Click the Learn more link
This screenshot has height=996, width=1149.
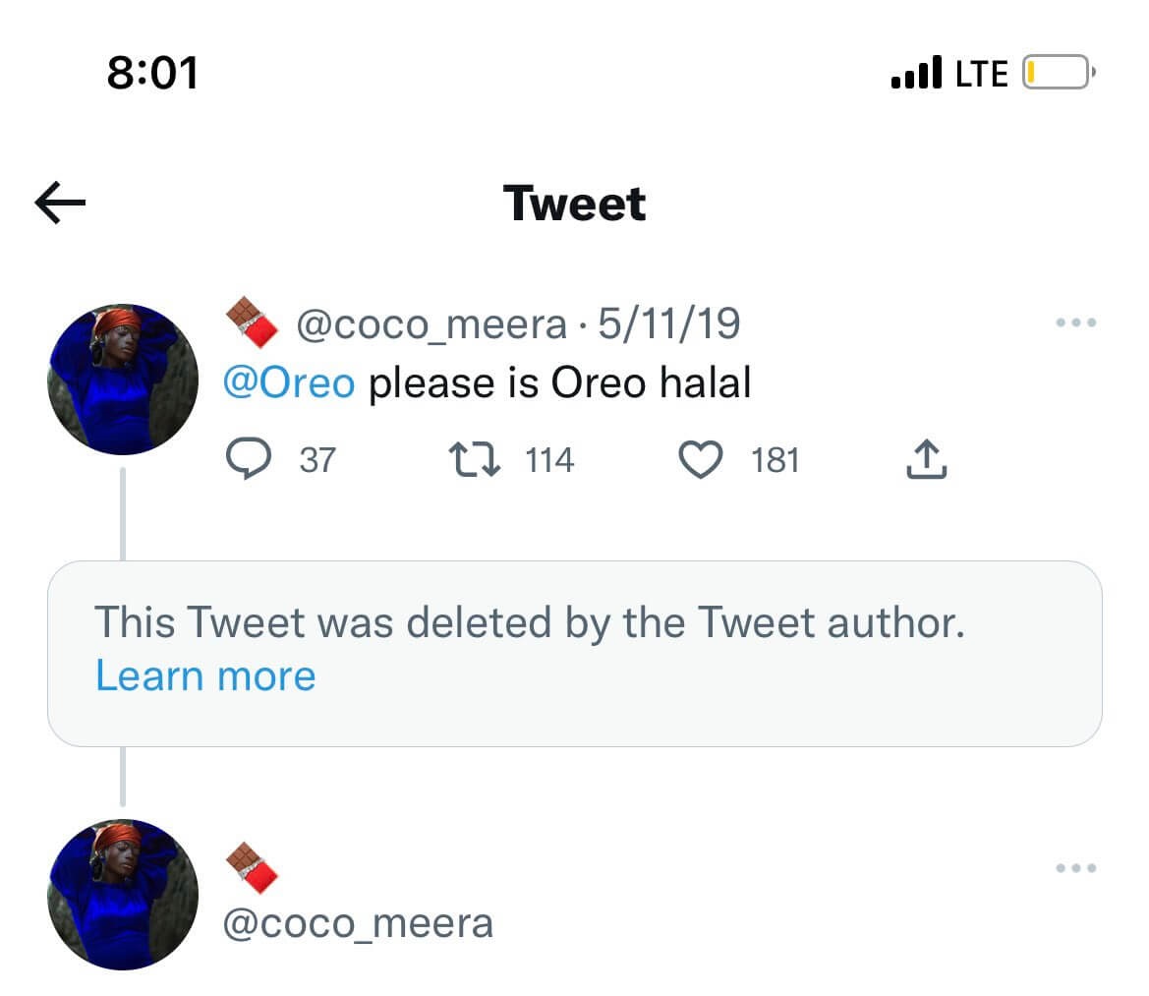coord(205,676)
